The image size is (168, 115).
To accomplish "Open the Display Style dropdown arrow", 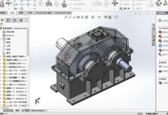I will 96,17.
